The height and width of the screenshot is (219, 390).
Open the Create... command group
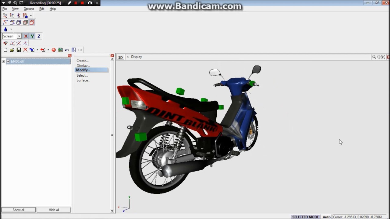tap(83, 61)
